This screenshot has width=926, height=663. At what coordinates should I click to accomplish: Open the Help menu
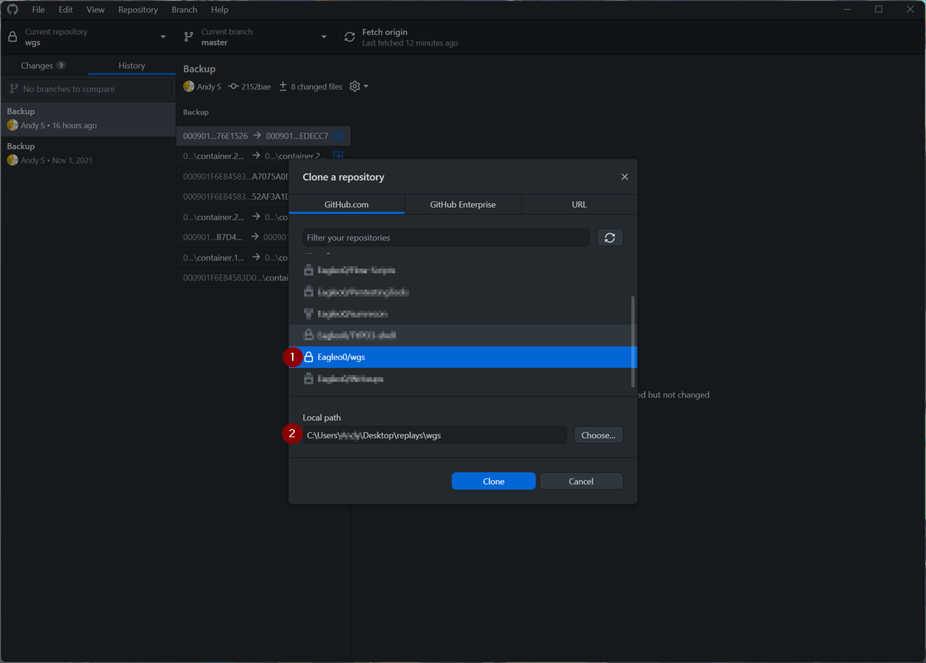220,10
